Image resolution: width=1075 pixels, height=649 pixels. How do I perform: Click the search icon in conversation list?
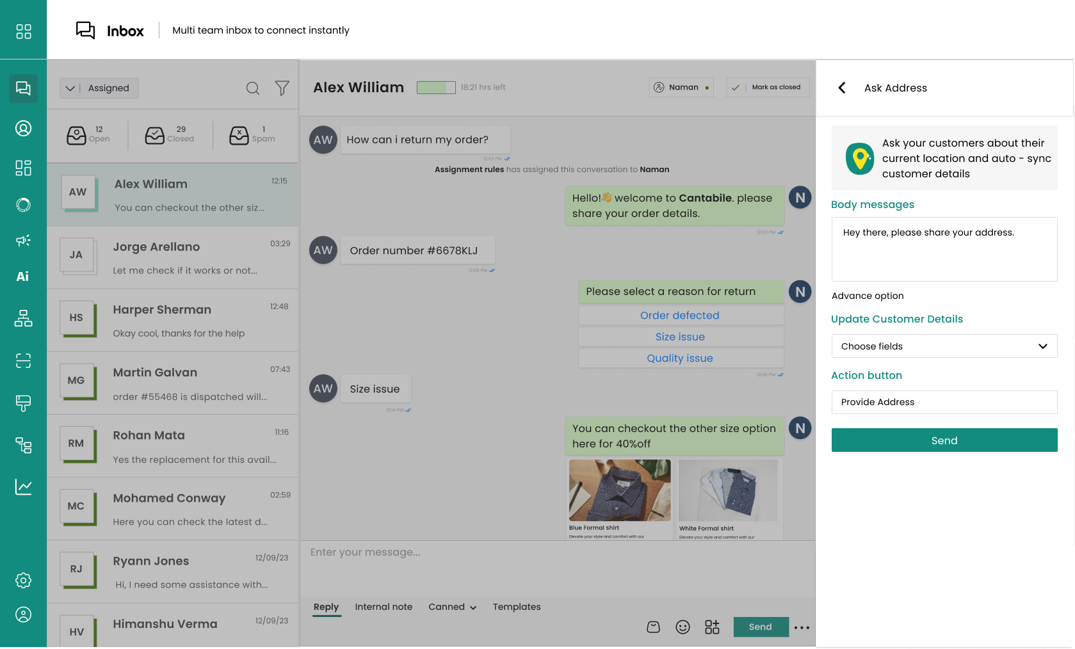pos(253,88)
